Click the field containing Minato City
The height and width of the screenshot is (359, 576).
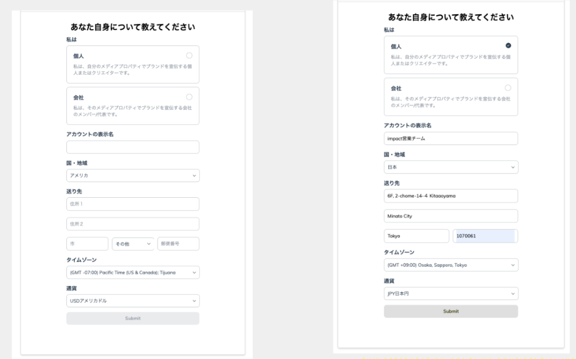[451, 216]
